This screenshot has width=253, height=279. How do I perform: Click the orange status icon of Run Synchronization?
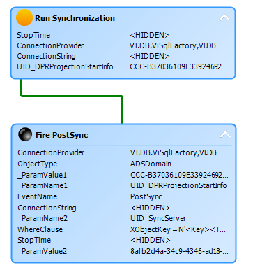point(24,17)
